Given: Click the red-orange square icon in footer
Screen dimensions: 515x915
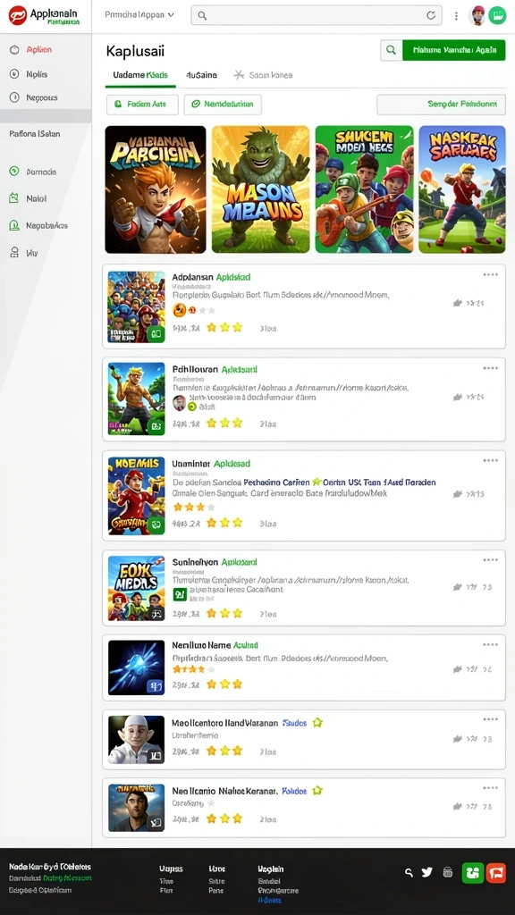Looking at the screenshot, I should click(496, 873).
